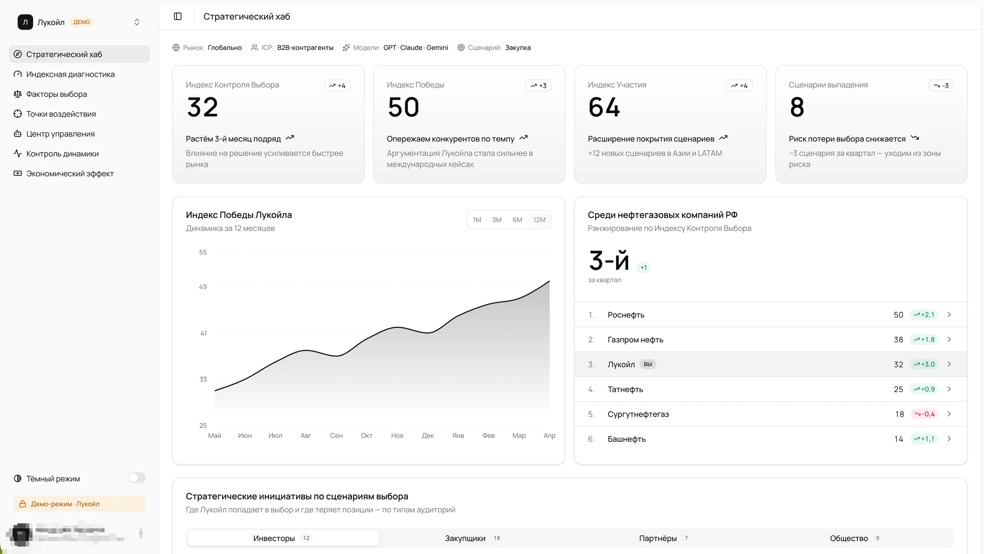Select the 12М chart range

point(539,220)
